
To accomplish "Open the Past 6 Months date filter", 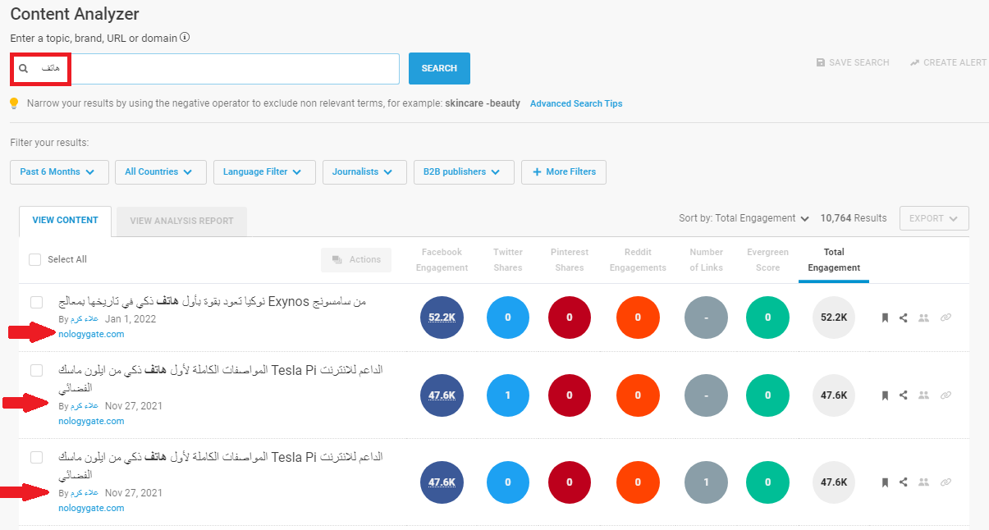I will point(57,172).
